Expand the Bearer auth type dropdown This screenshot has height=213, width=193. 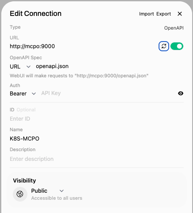tap(23, 94)
